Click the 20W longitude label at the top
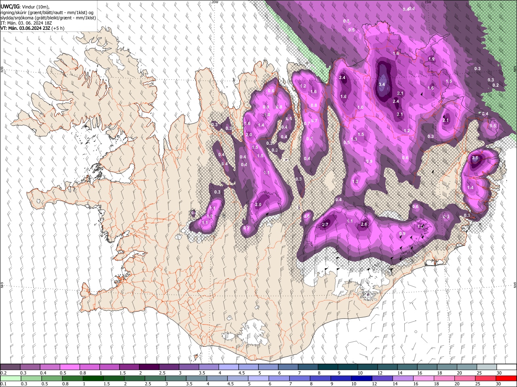 click(x=215, y=2)
